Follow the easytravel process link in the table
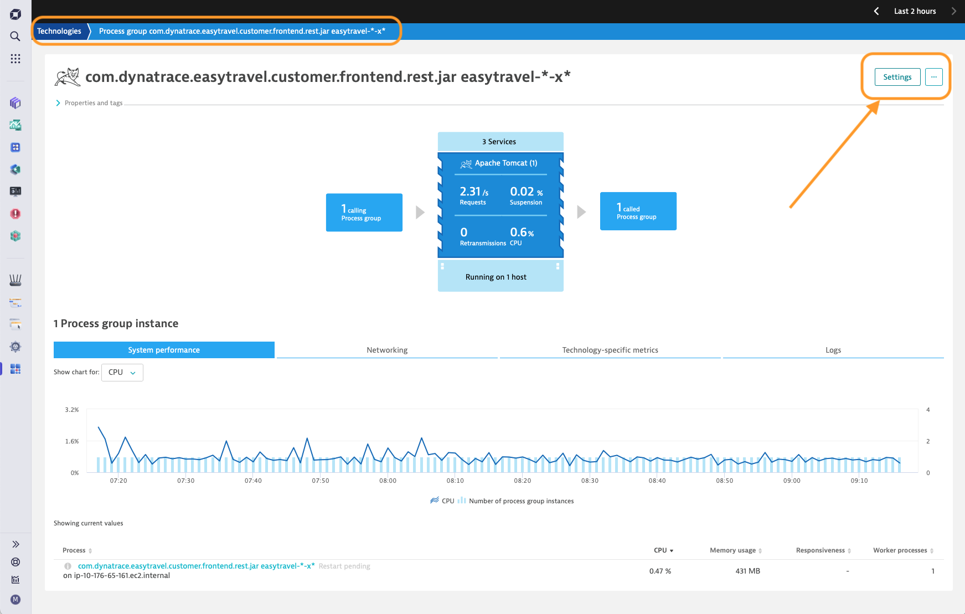The width and height of the screenshot is (965, 614). point(195,566)
